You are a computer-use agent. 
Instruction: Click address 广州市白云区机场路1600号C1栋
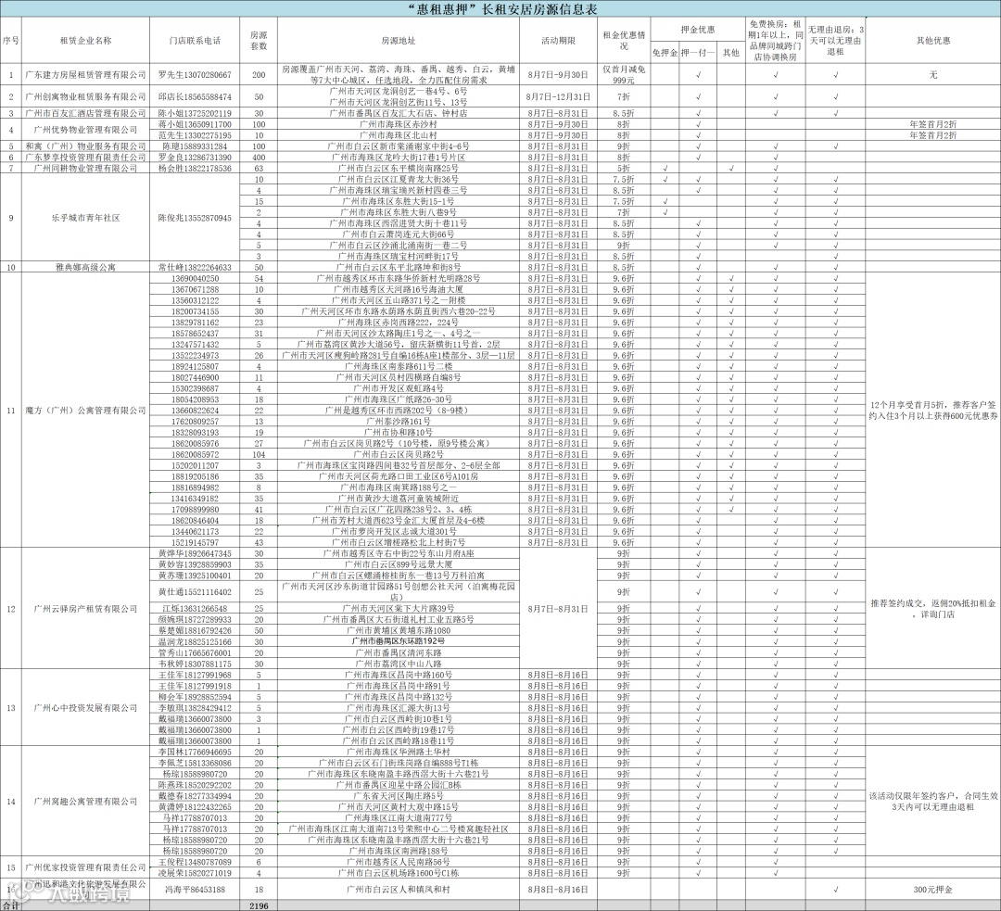coord(399,873)
